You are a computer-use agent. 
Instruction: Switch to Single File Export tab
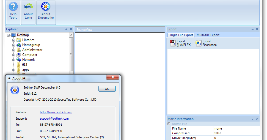point(181,35)
